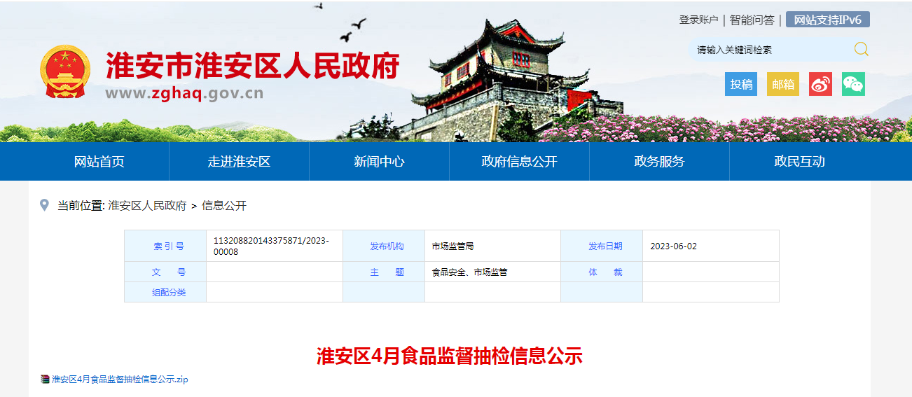Open 登录账户 link
912x397 pixels.
point(698,20)
